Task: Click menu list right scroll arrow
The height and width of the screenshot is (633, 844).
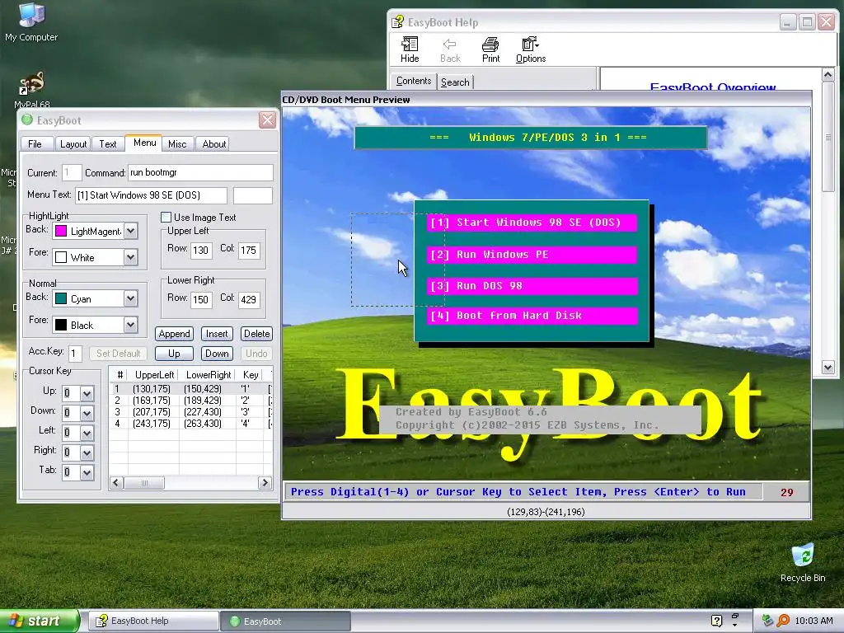Action: pyautogui.click(x=265, y=483)
